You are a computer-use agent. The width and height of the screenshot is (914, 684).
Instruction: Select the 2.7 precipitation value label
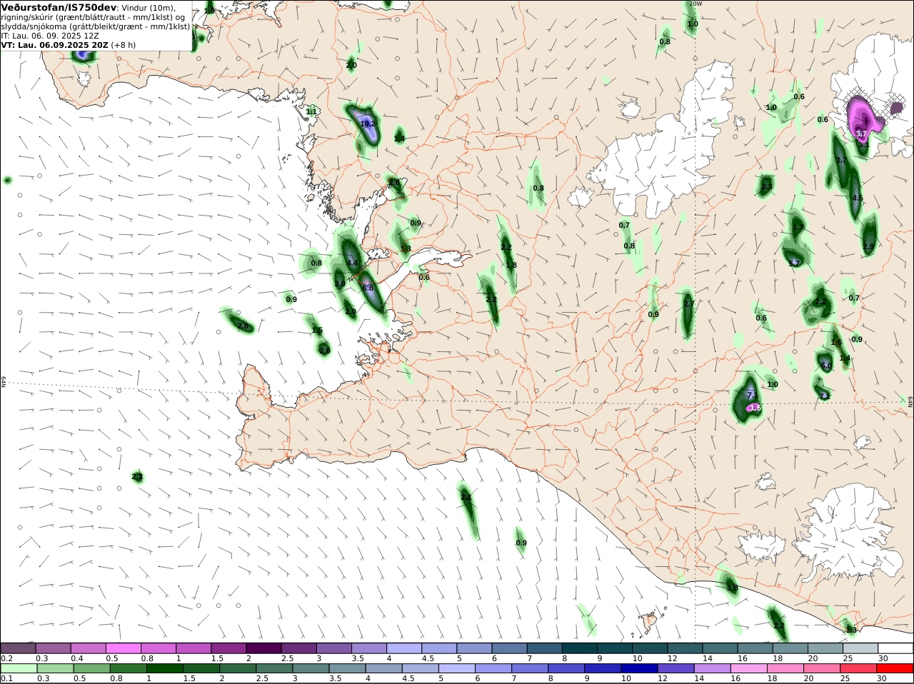point(688,304)
